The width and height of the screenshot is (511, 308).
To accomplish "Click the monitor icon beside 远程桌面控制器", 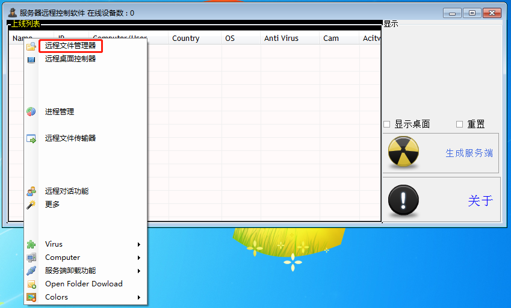I will 31,60.
